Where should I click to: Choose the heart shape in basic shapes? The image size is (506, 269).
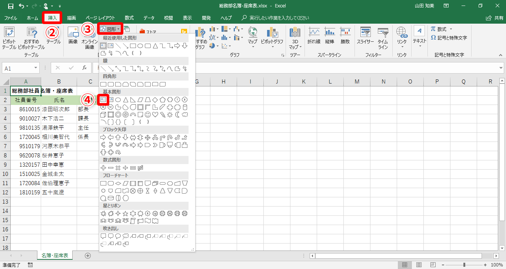point(155,115)
